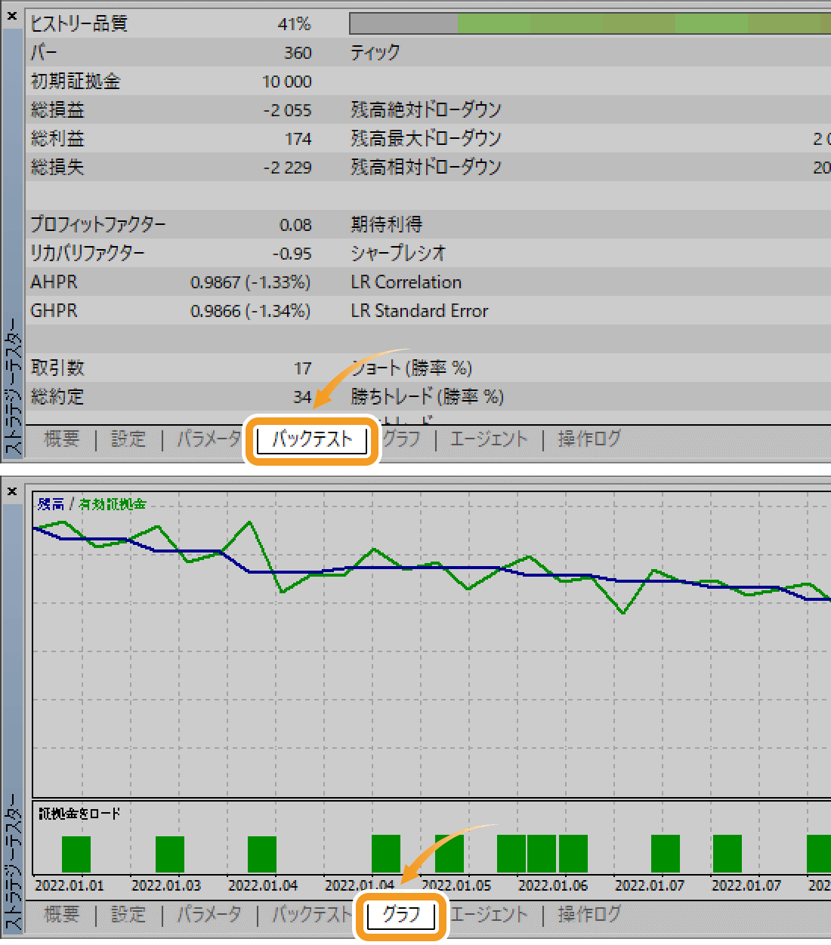Open 概要 tab in backtest results panel
Image resolution: width=831 pixels, height=945 pixels.
click(61, 439)
